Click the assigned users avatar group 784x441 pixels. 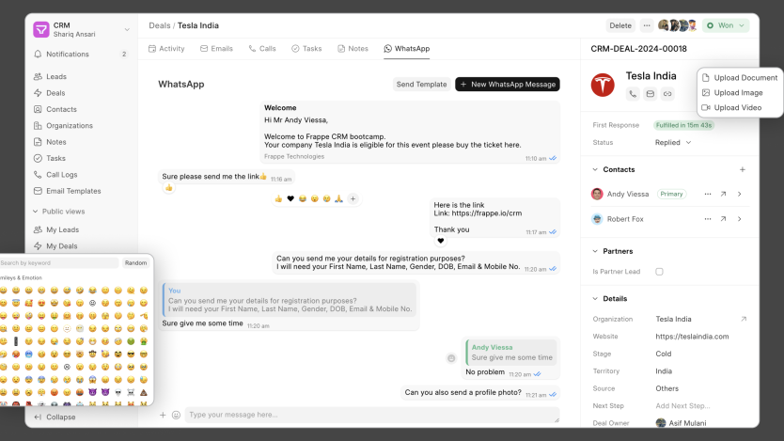678,25
